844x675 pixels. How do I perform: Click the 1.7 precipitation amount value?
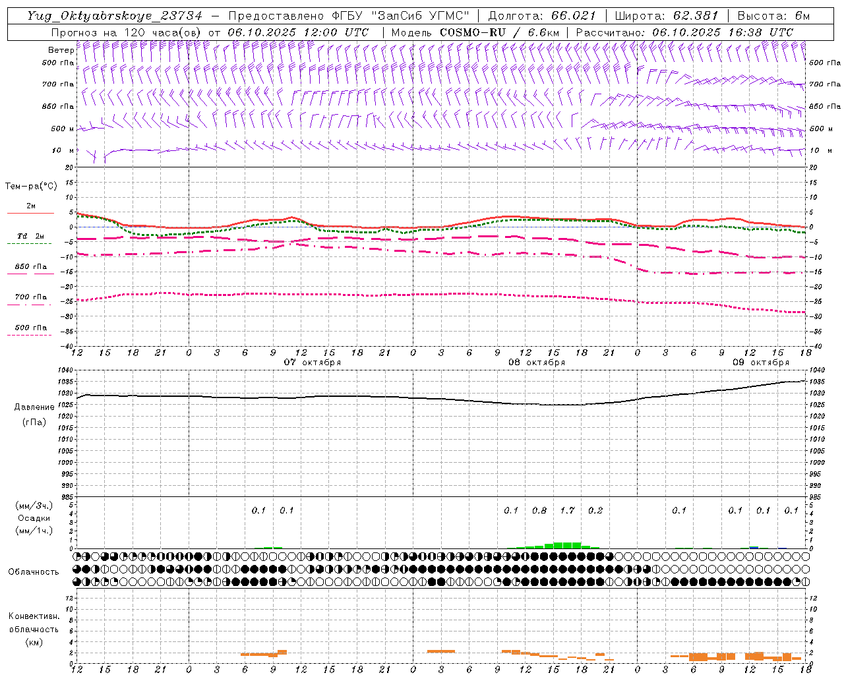[567, 510]
